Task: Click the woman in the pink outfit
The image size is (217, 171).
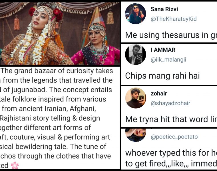Action: [97, 43]
